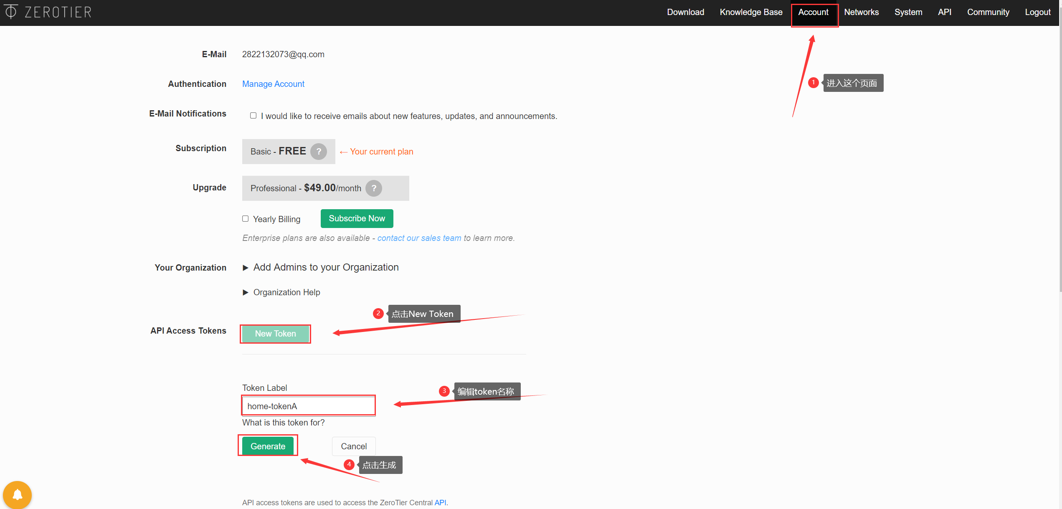Click the New Token button
The width and height of the screenshot is (1062, 509).
pyautogui.click(x=275, y=334)
